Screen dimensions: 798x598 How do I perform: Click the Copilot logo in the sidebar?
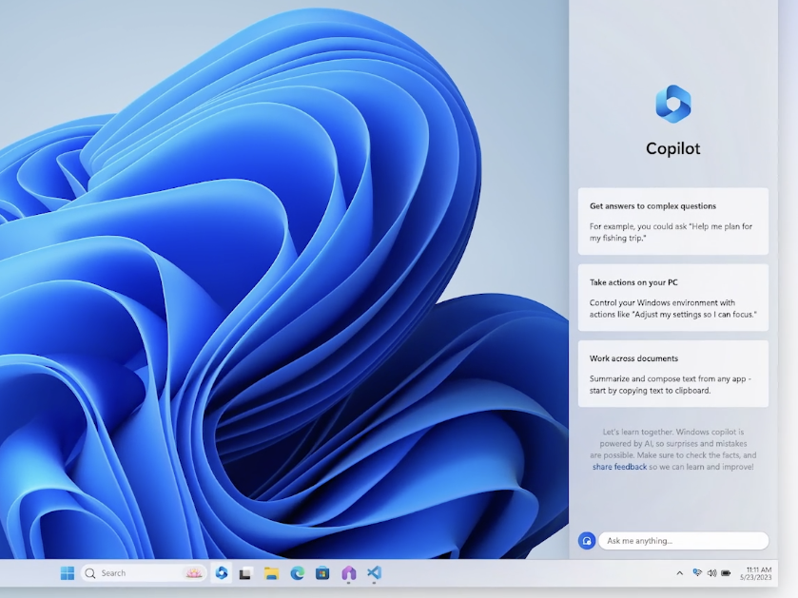pos(672,104)
